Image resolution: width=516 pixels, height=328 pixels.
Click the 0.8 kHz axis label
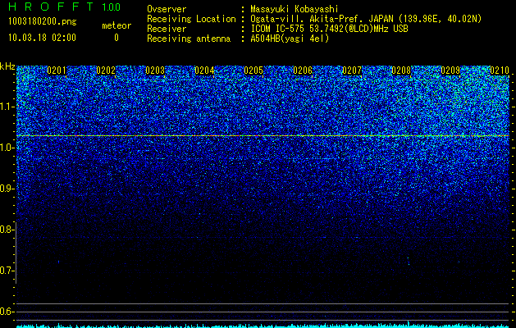click(7, 230)
